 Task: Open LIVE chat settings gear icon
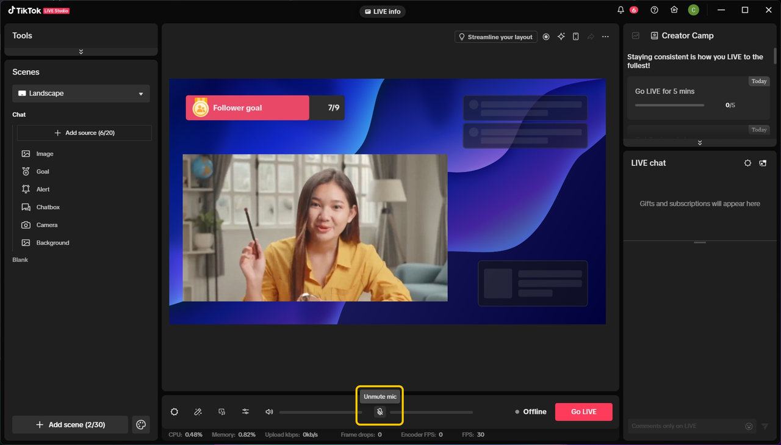coord(748,164)
